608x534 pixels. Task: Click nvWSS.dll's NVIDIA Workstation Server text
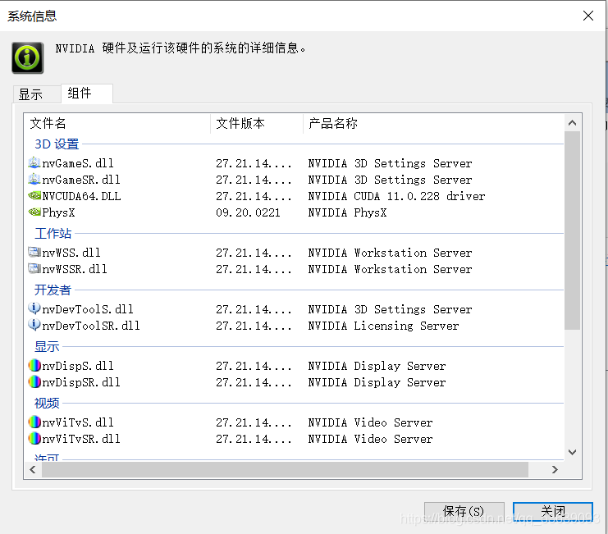390,253
